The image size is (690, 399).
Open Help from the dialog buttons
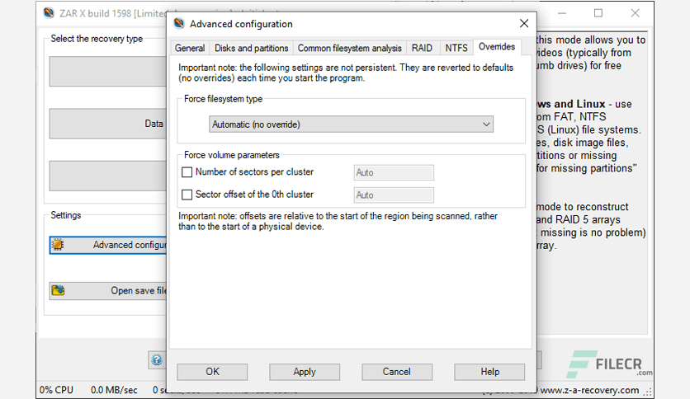tap(489, 372)
